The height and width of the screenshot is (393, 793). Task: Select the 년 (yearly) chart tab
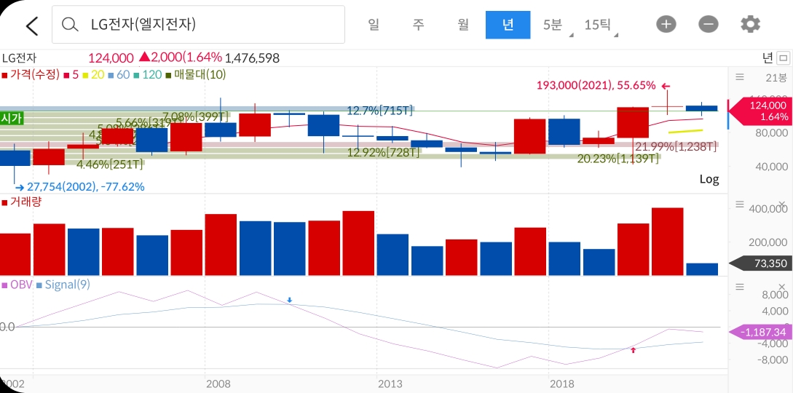pyautogui.click(x=508, y=25)
